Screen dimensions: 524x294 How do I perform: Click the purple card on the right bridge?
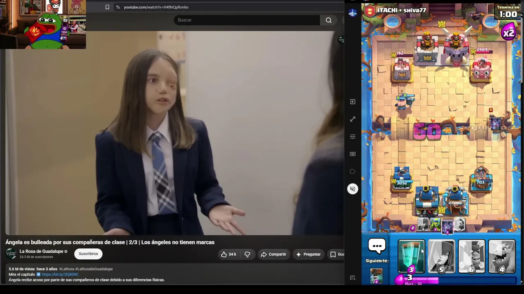click(495, 123)
